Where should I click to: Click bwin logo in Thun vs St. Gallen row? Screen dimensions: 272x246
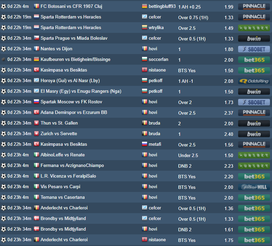tap(254, 124)
